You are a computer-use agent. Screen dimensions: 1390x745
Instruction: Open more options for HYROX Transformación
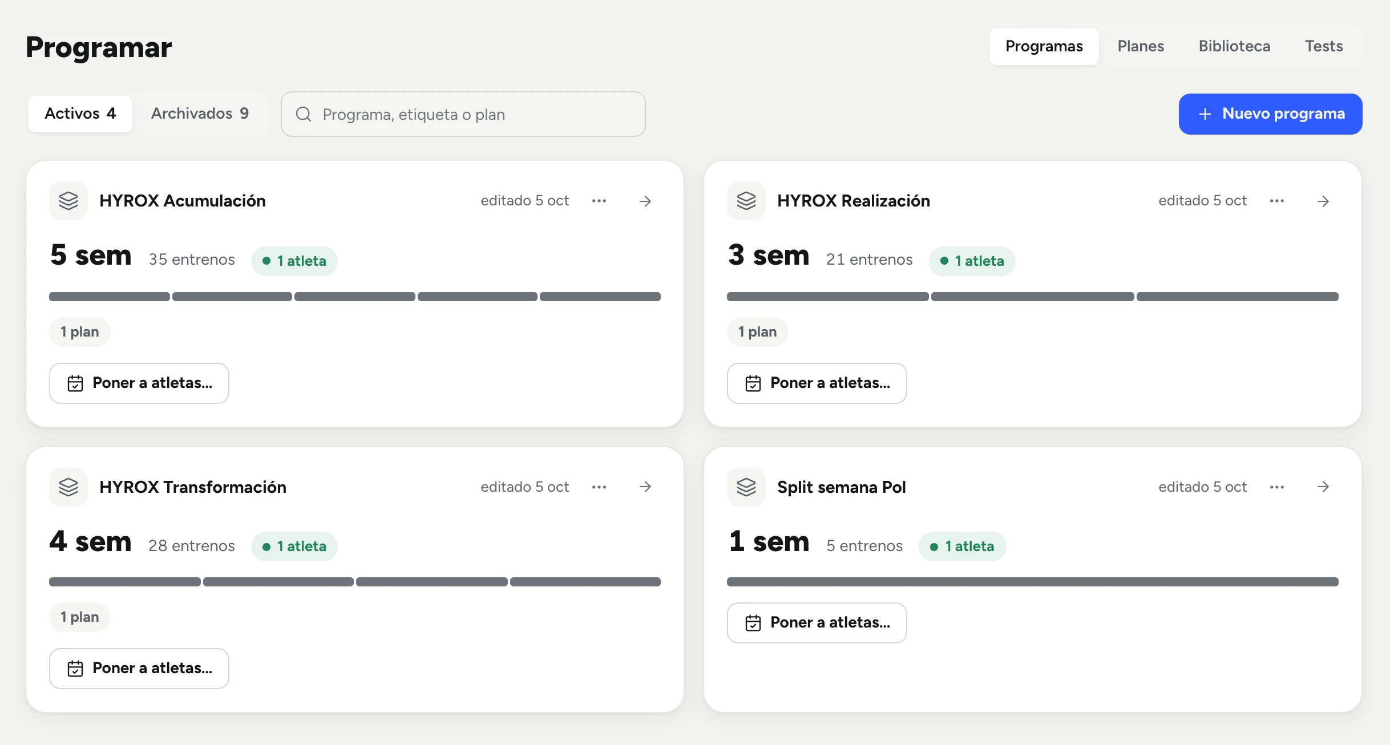(x=599, y=487)
